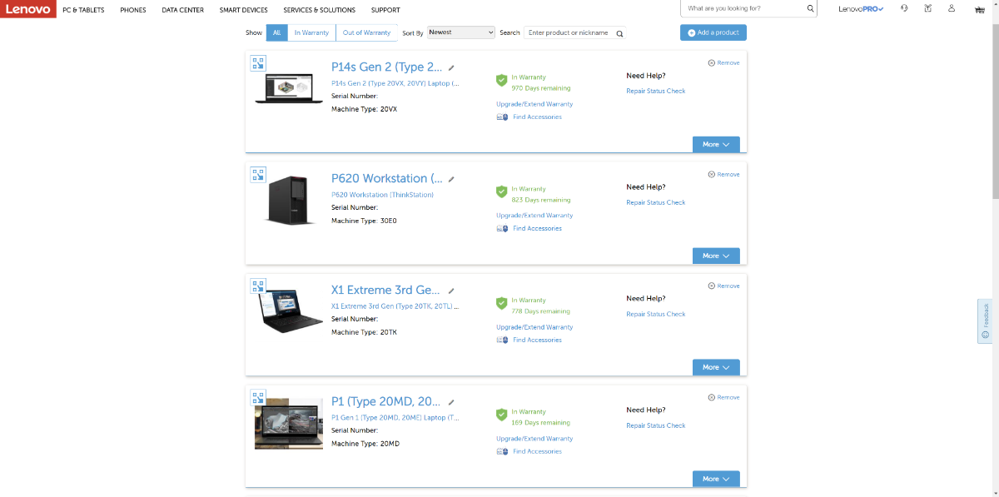999x497 pixels.
Task: Click the page's vertical scrollbar
Action: pyautogui.click(x=994, y=108)
